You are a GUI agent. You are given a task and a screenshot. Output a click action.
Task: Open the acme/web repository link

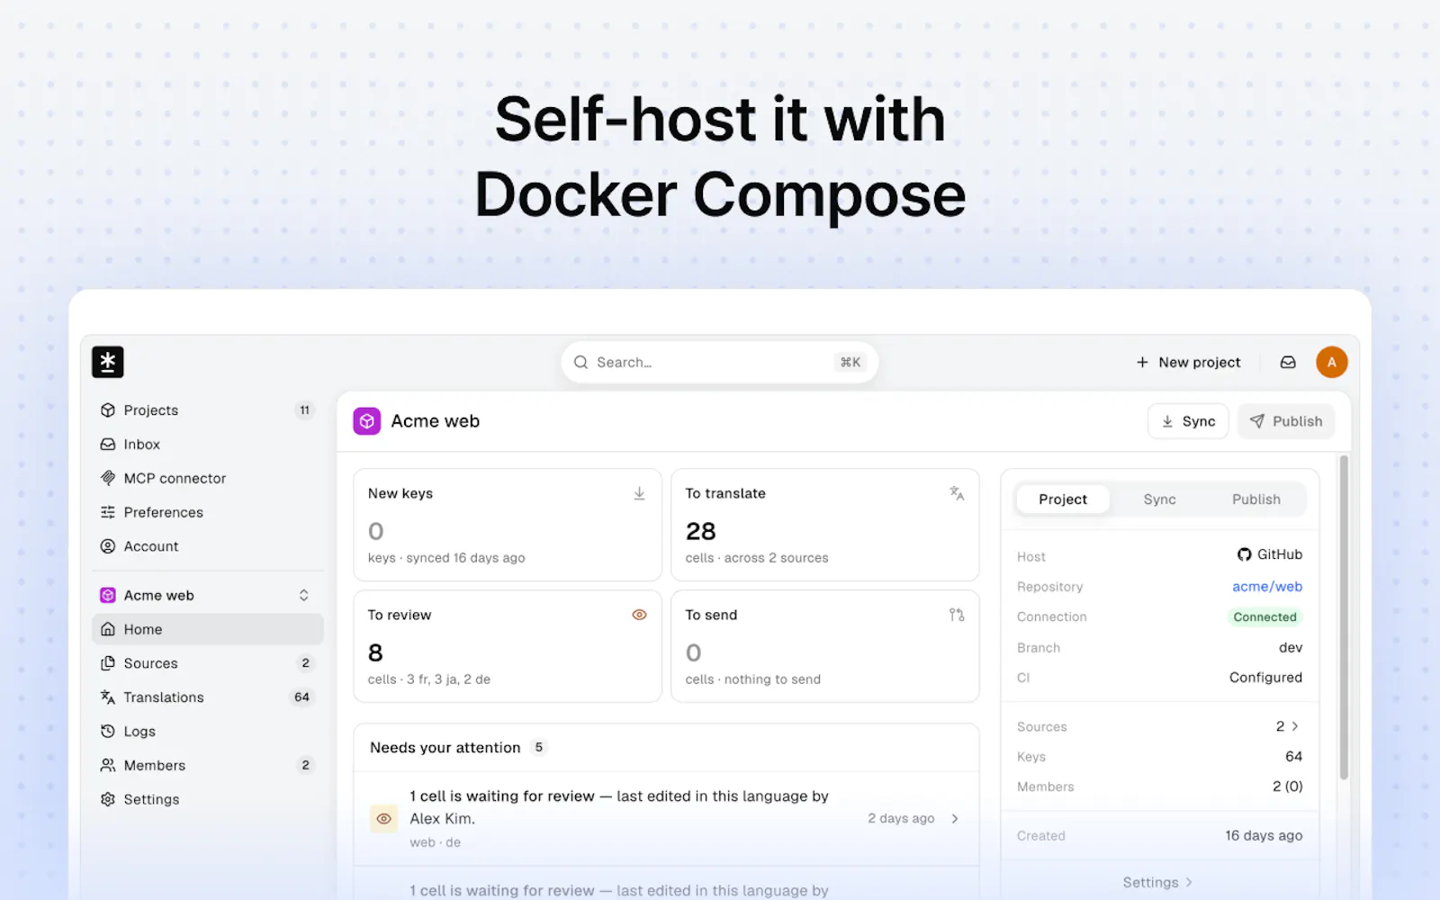(1267, 587)
